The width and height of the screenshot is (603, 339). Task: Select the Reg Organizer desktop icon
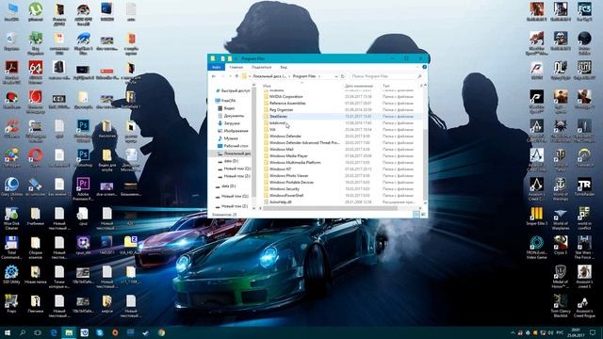coord(36,43)
